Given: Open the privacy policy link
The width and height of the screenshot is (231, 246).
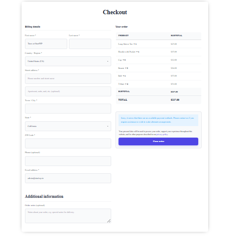Looking at the screenshot, I should pos(162,135).
